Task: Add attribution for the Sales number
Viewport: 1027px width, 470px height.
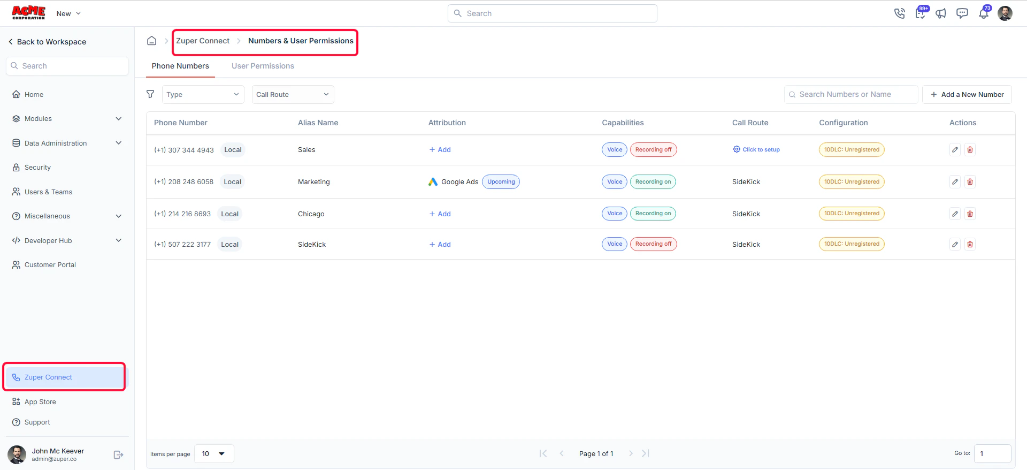Action: click(440, 150)
